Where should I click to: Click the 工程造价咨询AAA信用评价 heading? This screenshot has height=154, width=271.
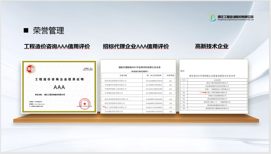coord(57,46)
